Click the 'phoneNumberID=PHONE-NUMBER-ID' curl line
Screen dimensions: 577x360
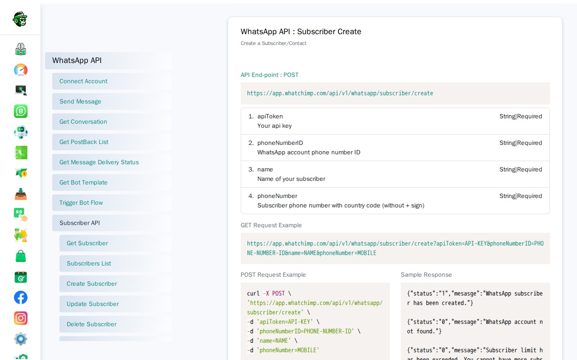pos(304,331)
